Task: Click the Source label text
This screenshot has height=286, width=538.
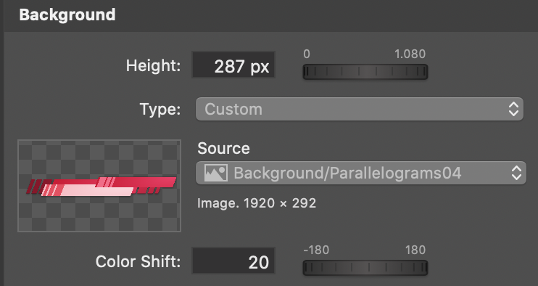Action: [224, 148]
